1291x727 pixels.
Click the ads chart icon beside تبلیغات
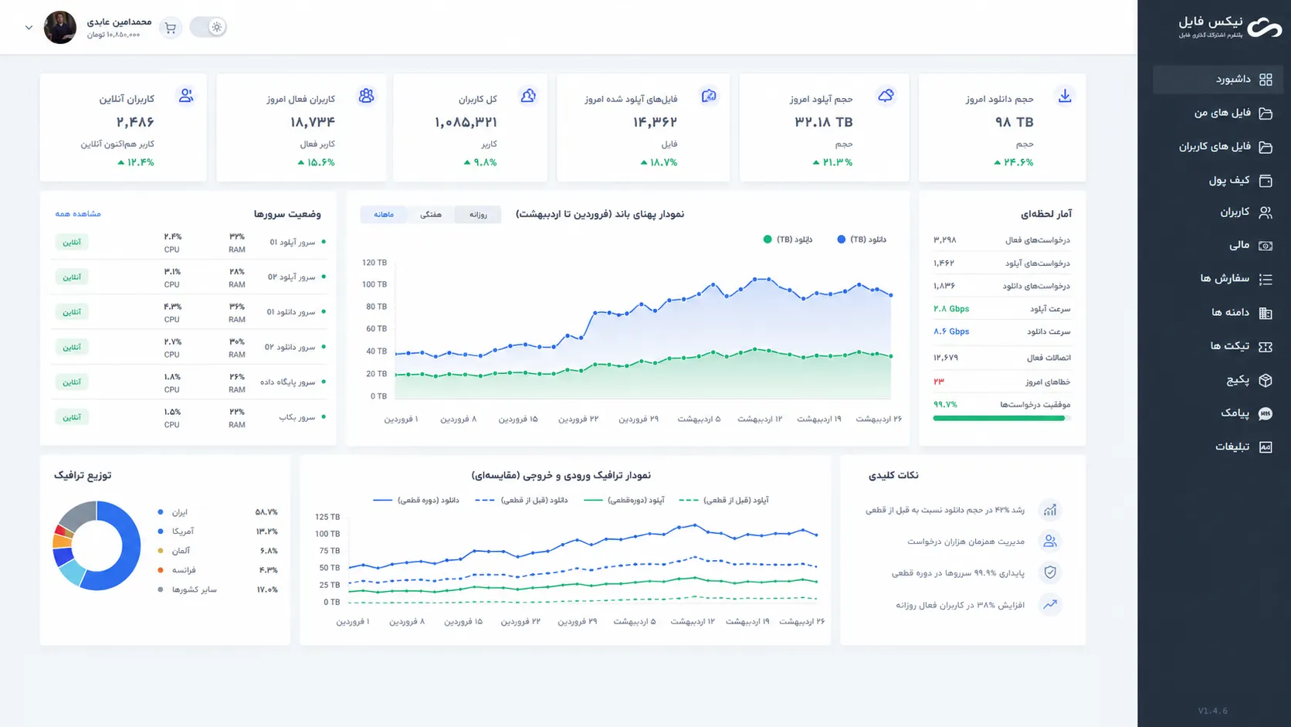(1266, 447)
